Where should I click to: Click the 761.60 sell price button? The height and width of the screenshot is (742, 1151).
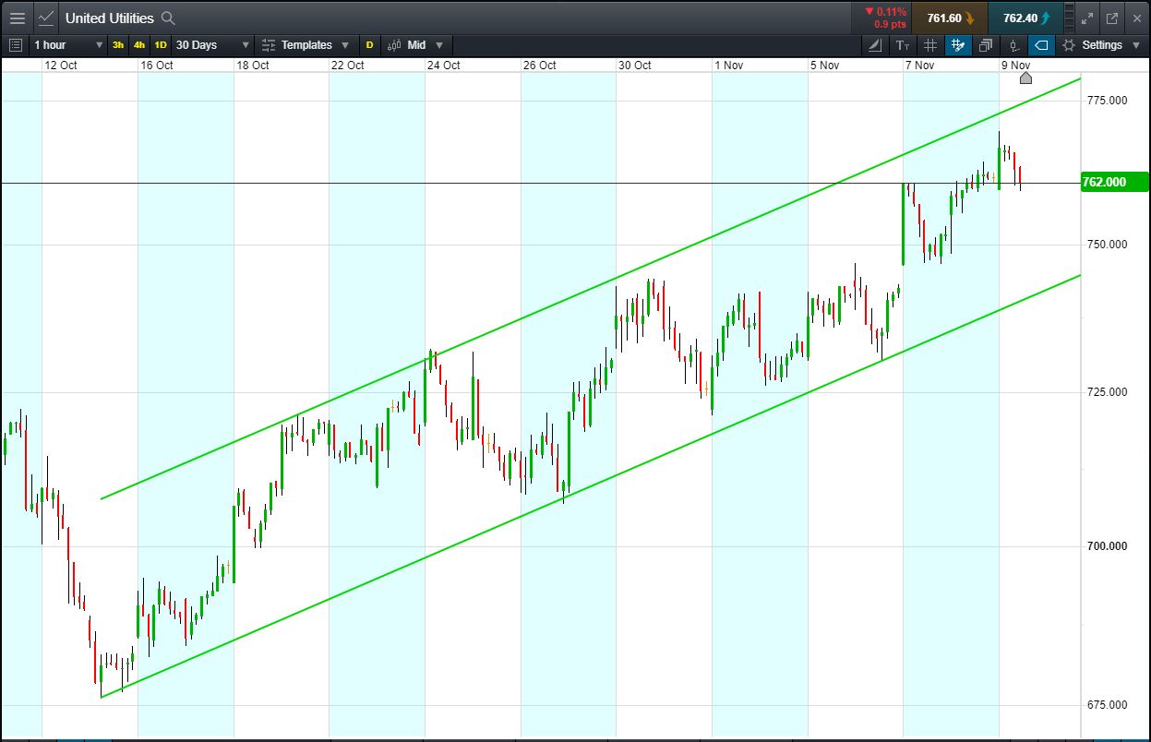pyautogui.click(x=950, y=18)
